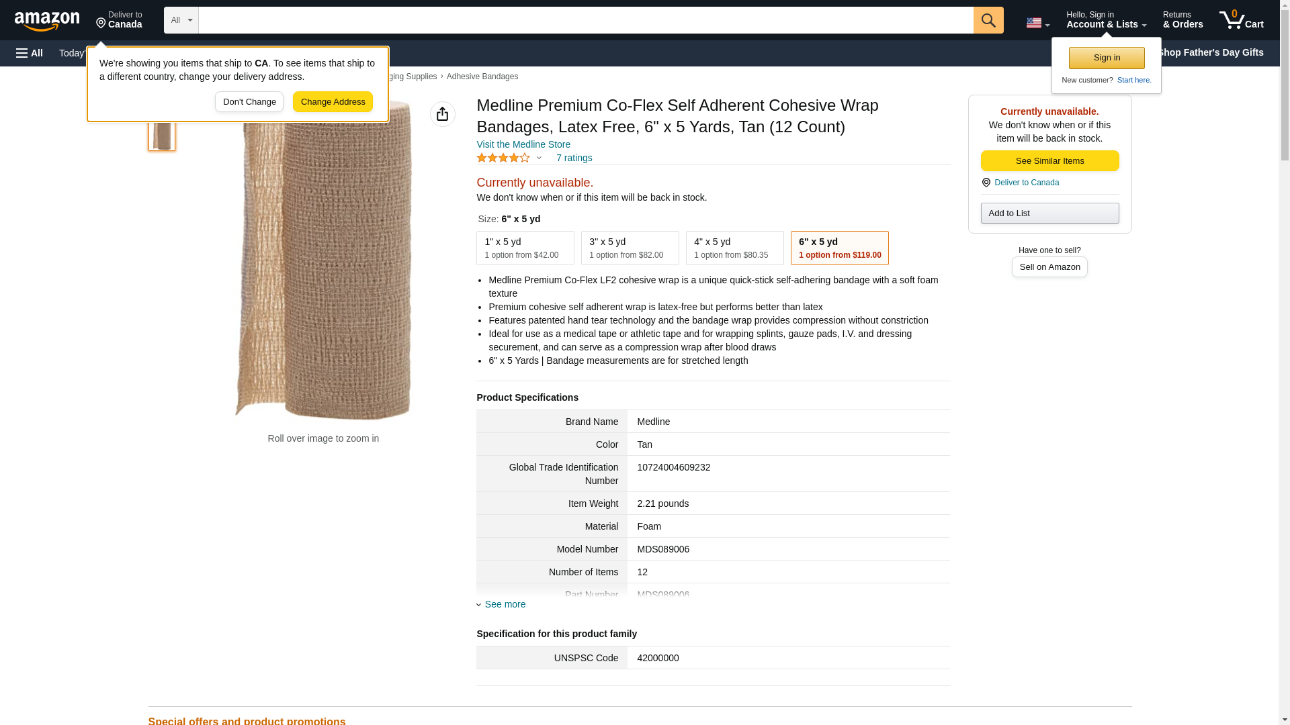Select the 1" x 5 yd size option

pyautogui.click(x=525, y=248)
